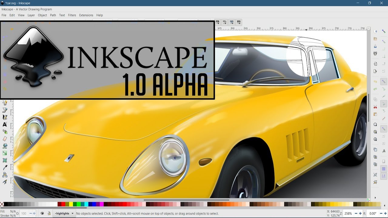Toggle scale stroke width option in toolbar

click(217, 22)
